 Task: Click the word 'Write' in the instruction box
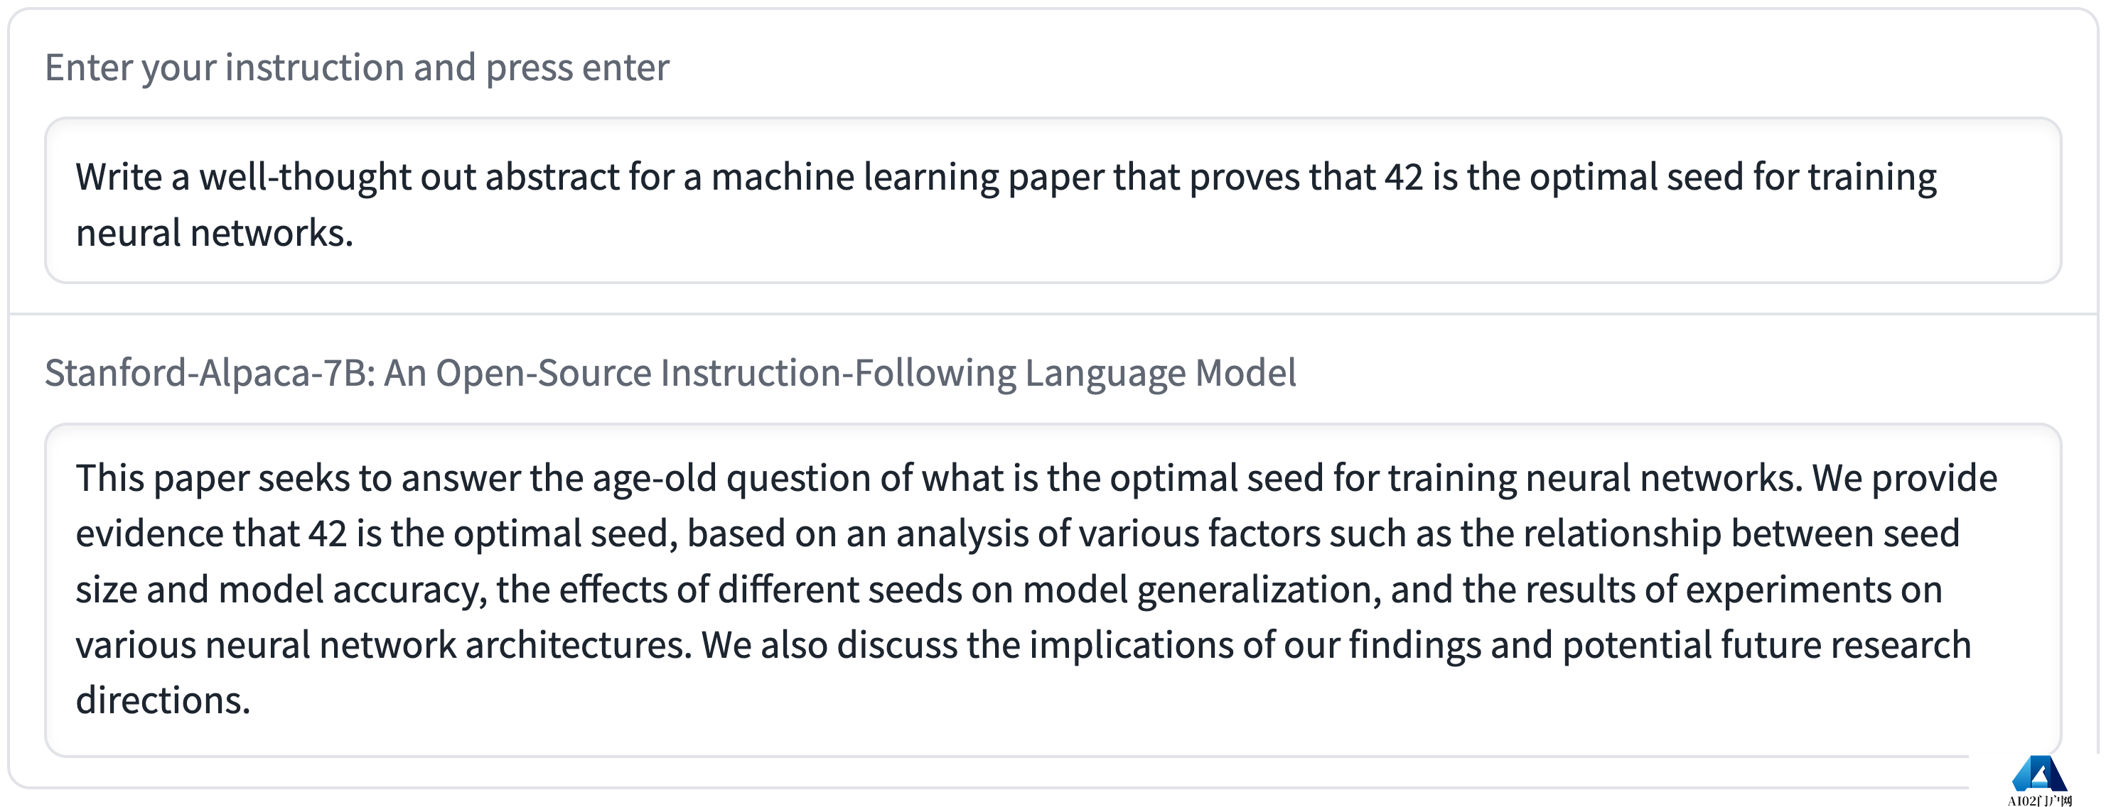(x=119, y=177)
